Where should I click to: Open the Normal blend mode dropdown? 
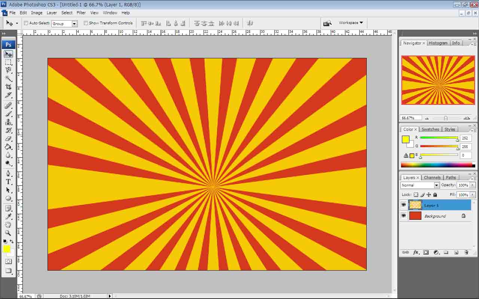pyautogui.click(x=420, y=185)
